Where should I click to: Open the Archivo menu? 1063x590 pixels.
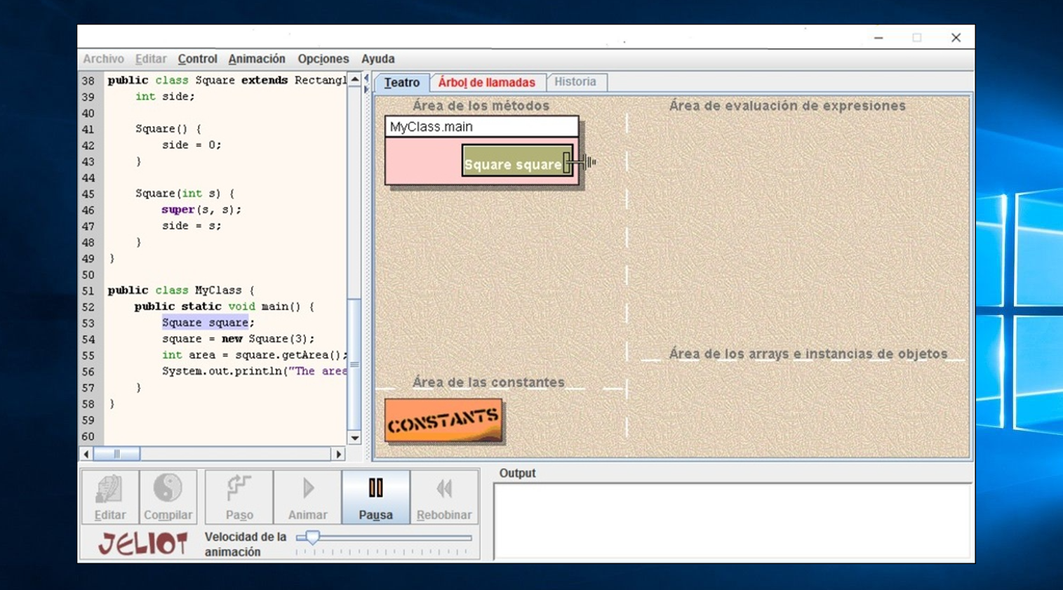(x=103, y=59)
